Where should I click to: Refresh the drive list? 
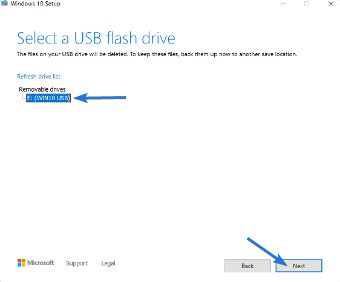39,77
